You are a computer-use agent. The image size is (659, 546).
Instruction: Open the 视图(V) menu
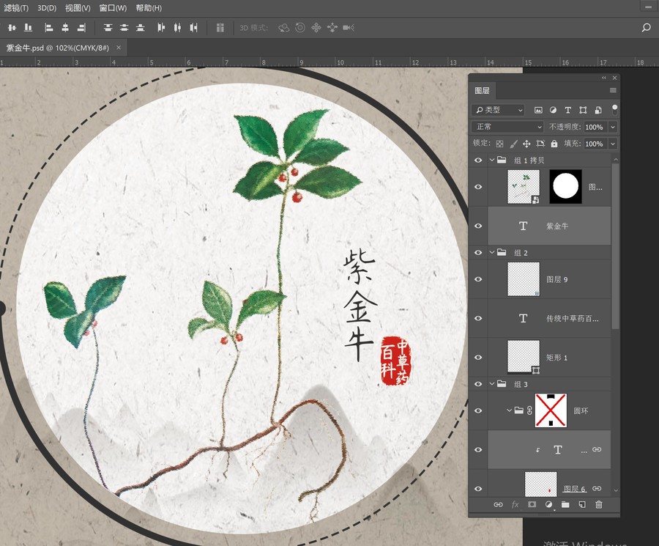point(78,8)
